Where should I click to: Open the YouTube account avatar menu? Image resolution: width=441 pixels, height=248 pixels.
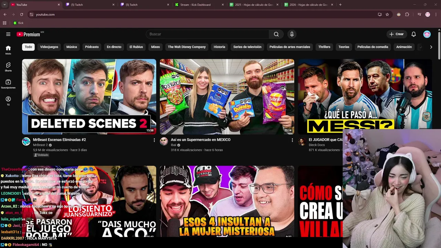427,34
